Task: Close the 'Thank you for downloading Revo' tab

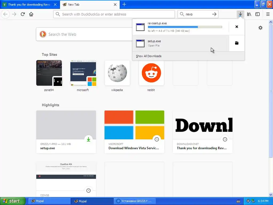Action: (x=55, y=5)
